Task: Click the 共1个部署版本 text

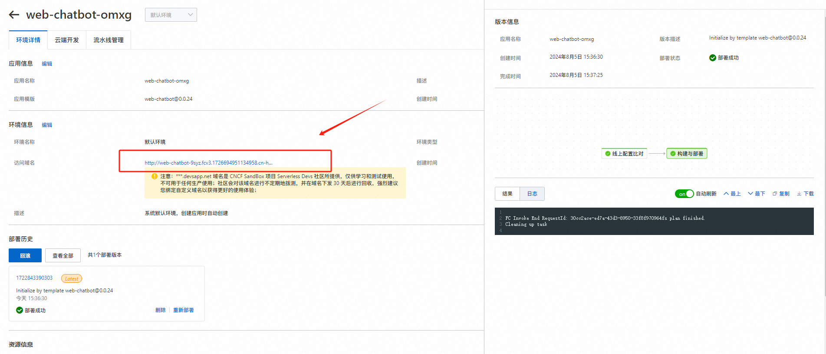Action: click(x=105, y=255)
